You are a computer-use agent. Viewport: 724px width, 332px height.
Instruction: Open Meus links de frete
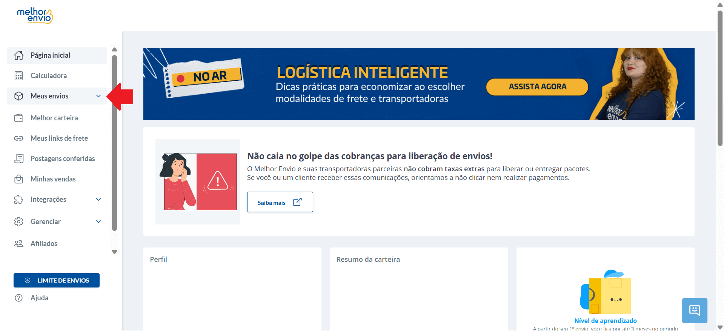57,138
